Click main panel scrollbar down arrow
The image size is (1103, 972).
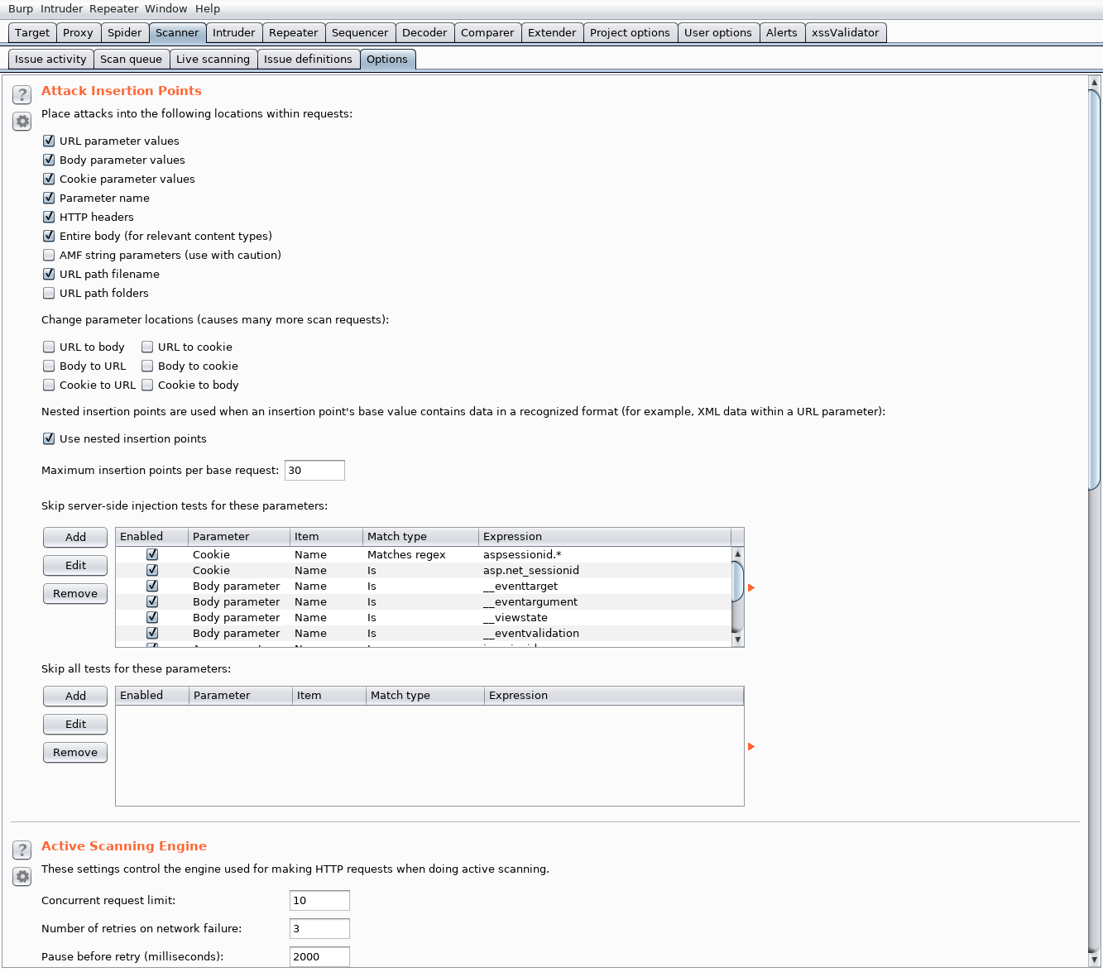1095,960
